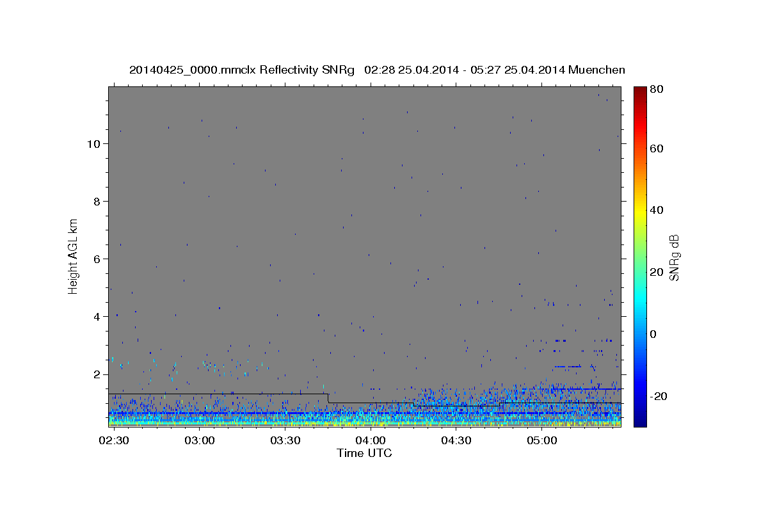
Task: Click the 02:30 time tick label
Action: coord(114,441)
